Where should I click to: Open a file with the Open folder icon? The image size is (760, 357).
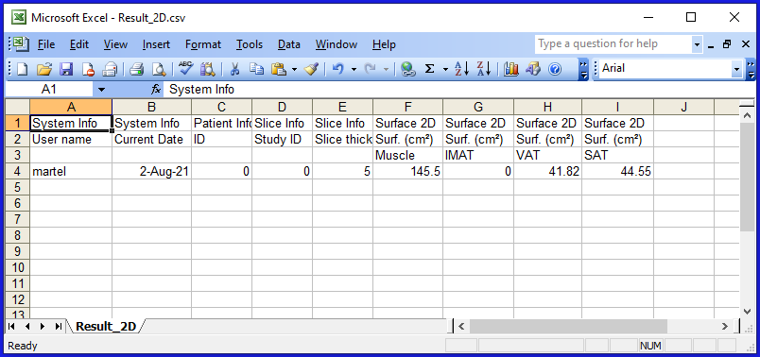[44, 70]
